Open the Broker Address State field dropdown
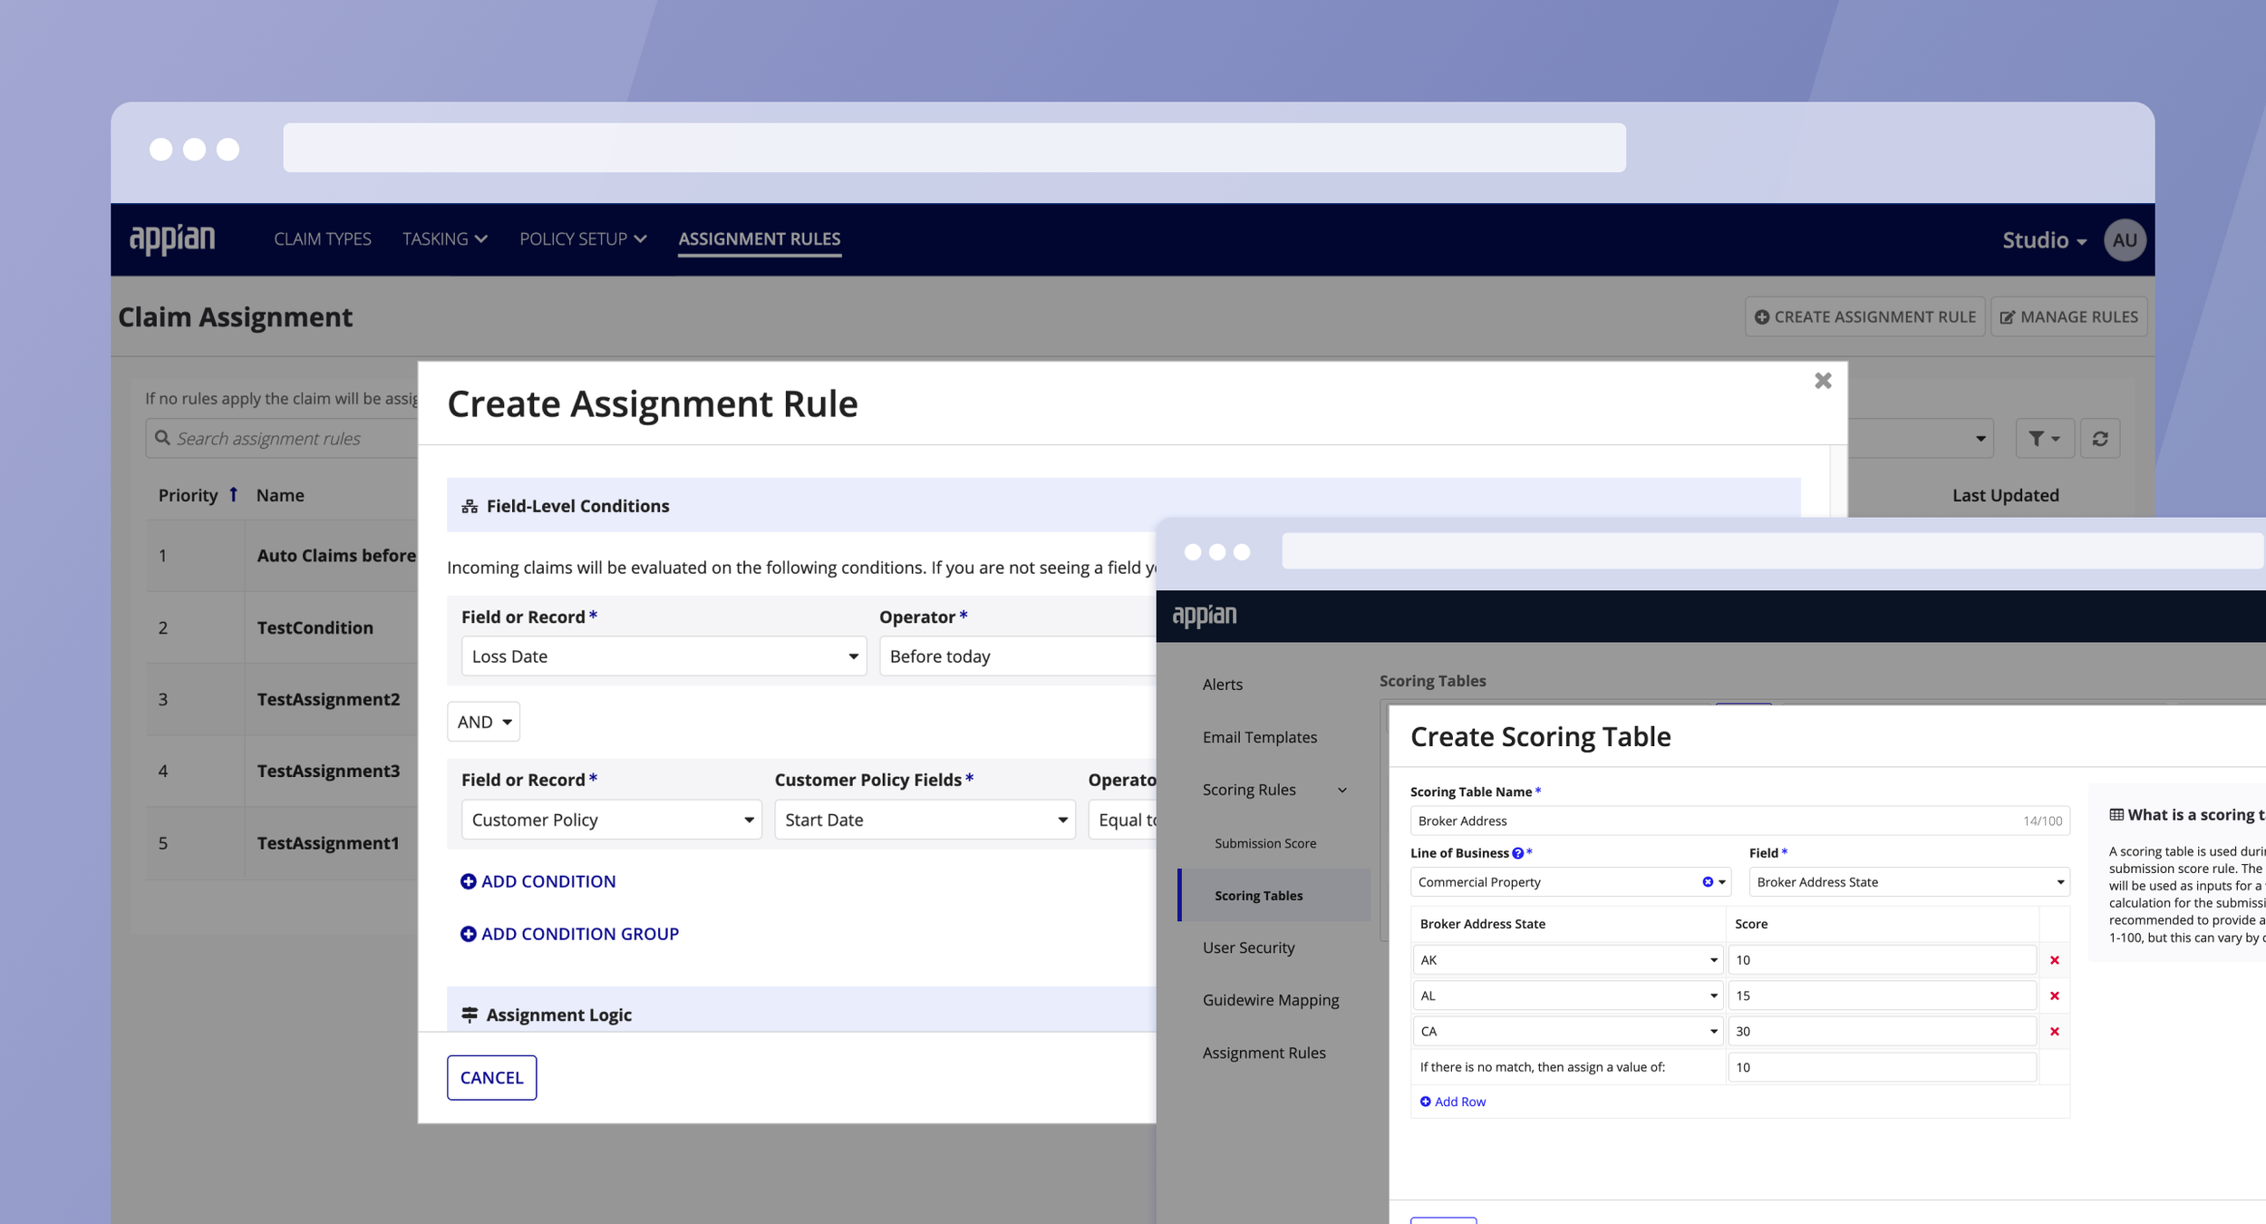The height and width of the screenshot is (1224, 2266). (x=1908, y=882)
